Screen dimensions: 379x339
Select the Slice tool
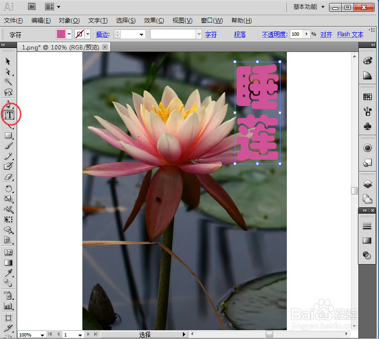coord(8,328)
